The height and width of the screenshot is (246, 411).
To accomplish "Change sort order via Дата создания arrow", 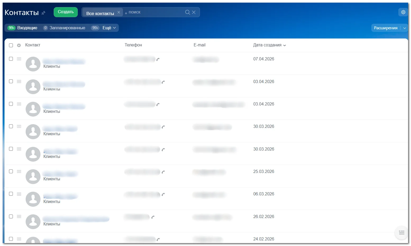I will click(x=285, y=45).
